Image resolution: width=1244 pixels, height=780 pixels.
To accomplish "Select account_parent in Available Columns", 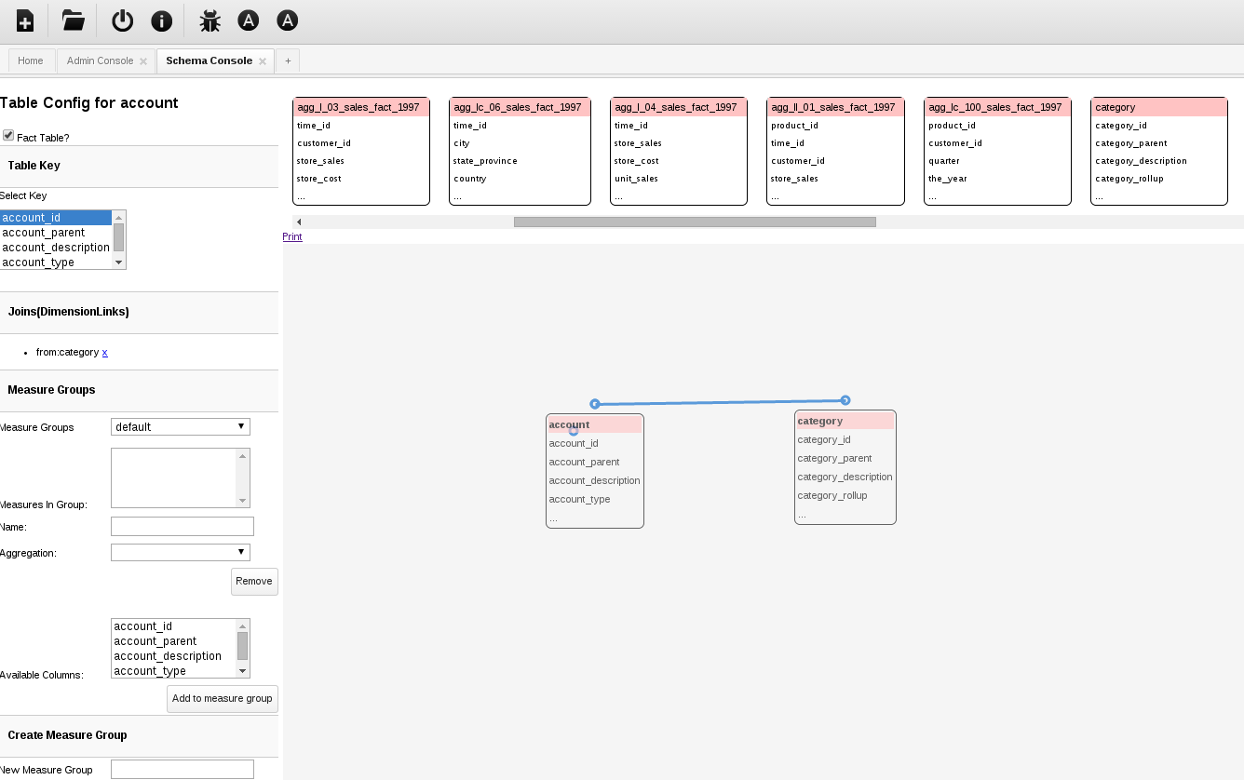I will coord(174,641).
